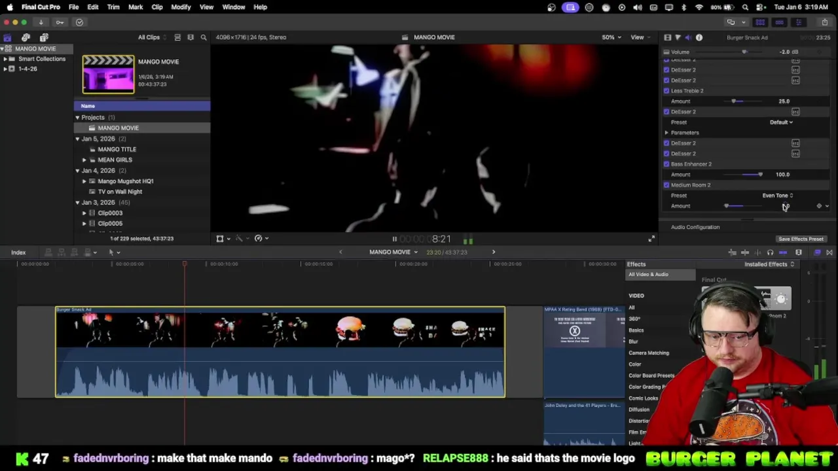Expand the Smart Collections folder

[5, 59]
